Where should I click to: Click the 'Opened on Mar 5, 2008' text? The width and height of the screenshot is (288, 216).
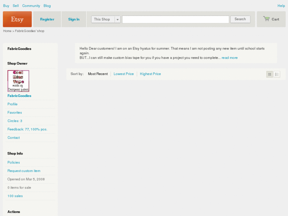(26, 179)
